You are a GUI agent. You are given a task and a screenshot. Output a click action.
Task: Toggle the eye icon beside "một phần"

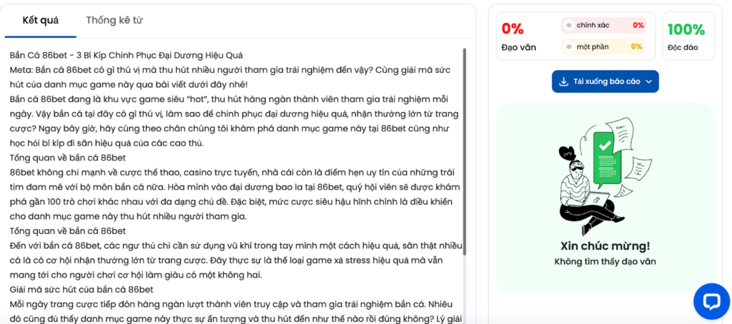[x=569, y=46]
